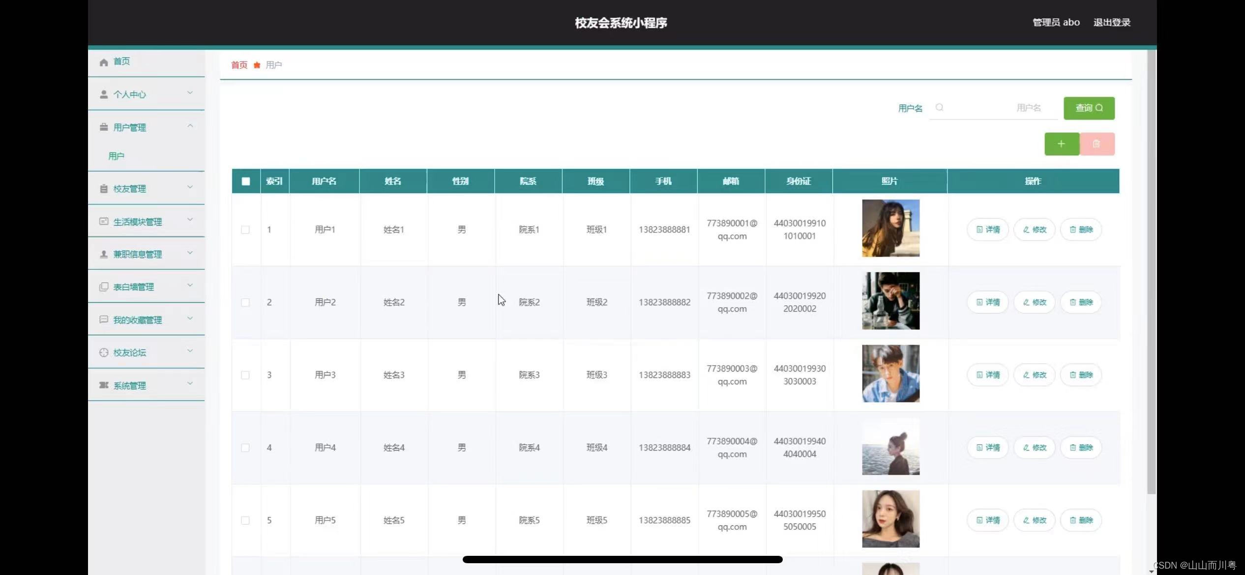The height and width of the screenshot is (575, 1245).
Task: Click the 校友论坛 menu label
Action: coord(130,353)
